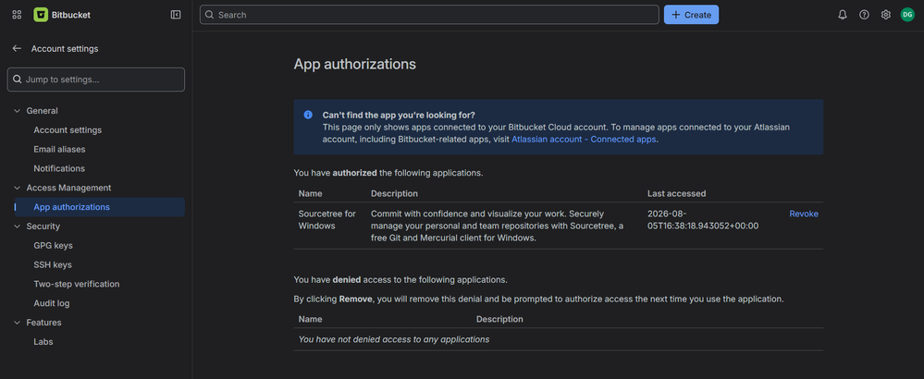This screenshot has height=379, width=924.
Task: Click the Last accessed timestamp 2026-08-05T16:38:18
Action: 703,220
